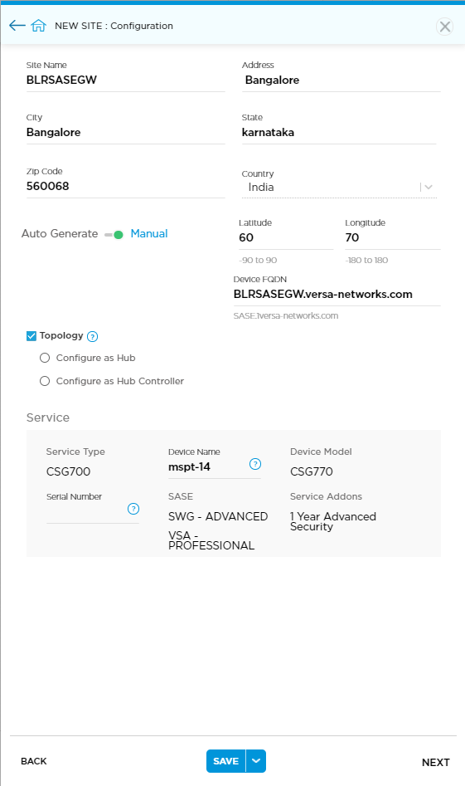Click the VSA - PROFESSIONAL text

pyautogui.click(x=211, y=540)
